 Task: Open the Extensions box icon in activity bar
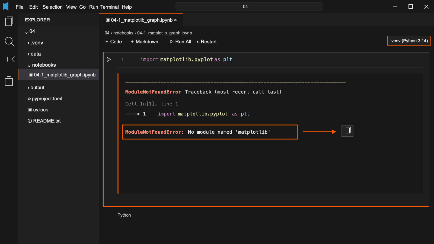(x=9, y=81)
